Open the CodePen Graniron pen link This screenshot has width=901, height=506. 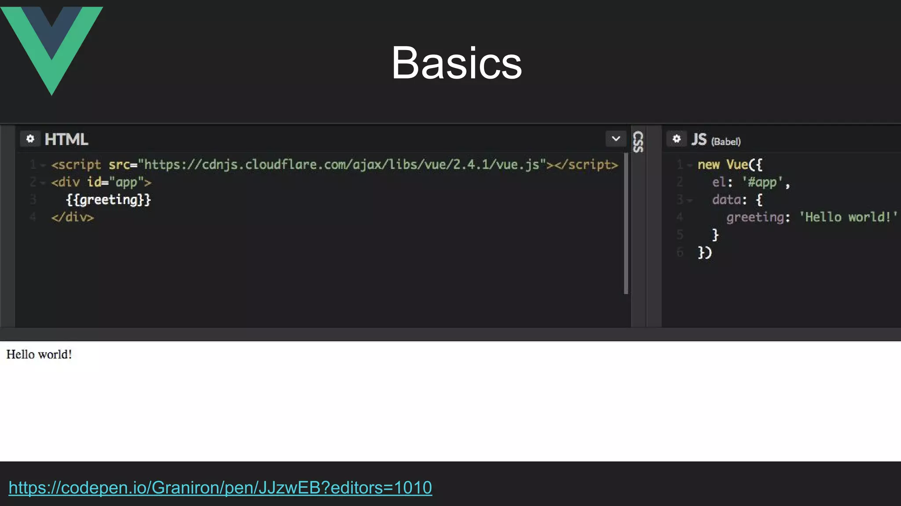220,488
